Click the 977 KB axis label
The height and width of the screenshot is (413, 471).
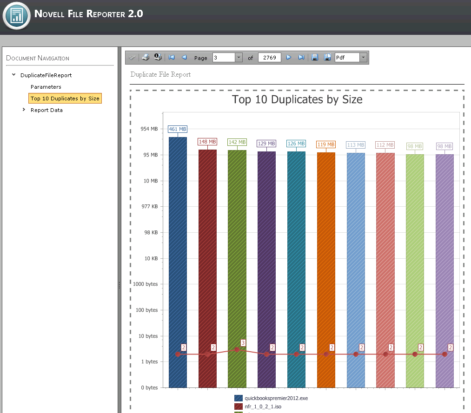tap(150, 206)
